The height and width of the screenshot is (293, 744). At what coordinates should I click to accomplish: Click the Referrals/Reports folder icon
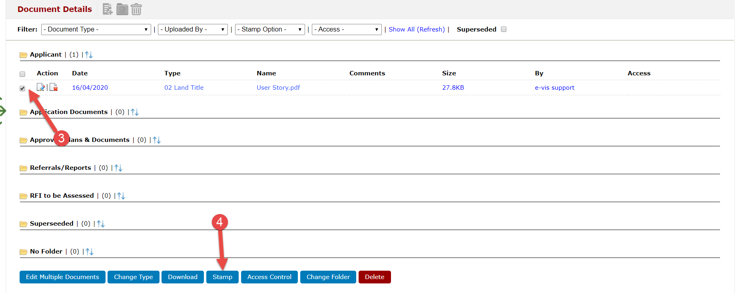point(24,168)
